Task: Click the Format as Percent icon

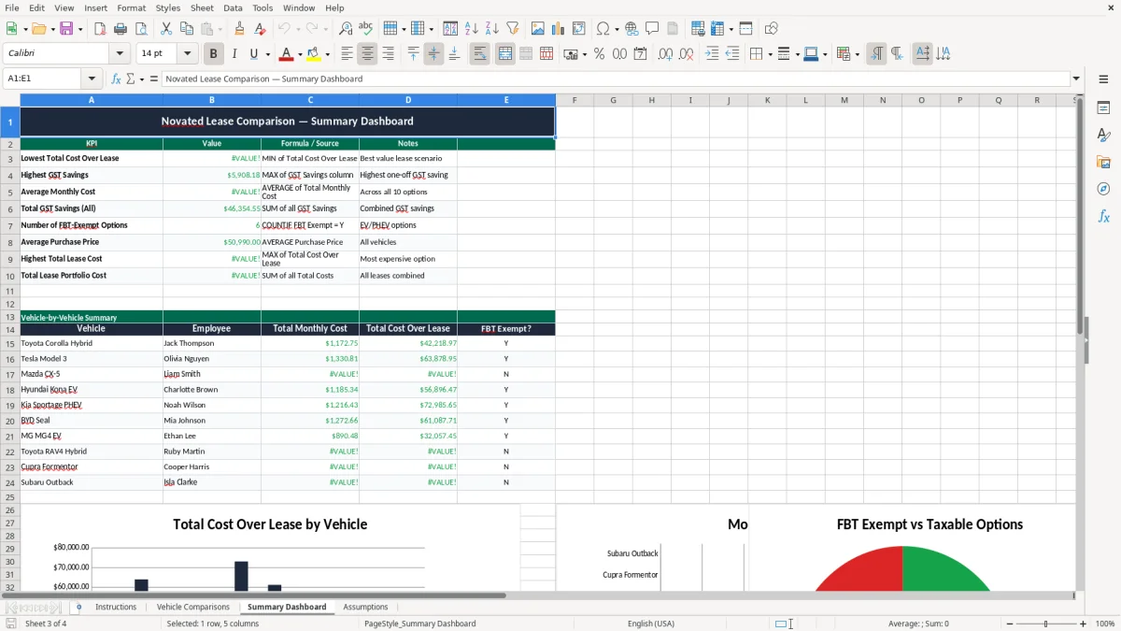Action: [x=599, y=54]
